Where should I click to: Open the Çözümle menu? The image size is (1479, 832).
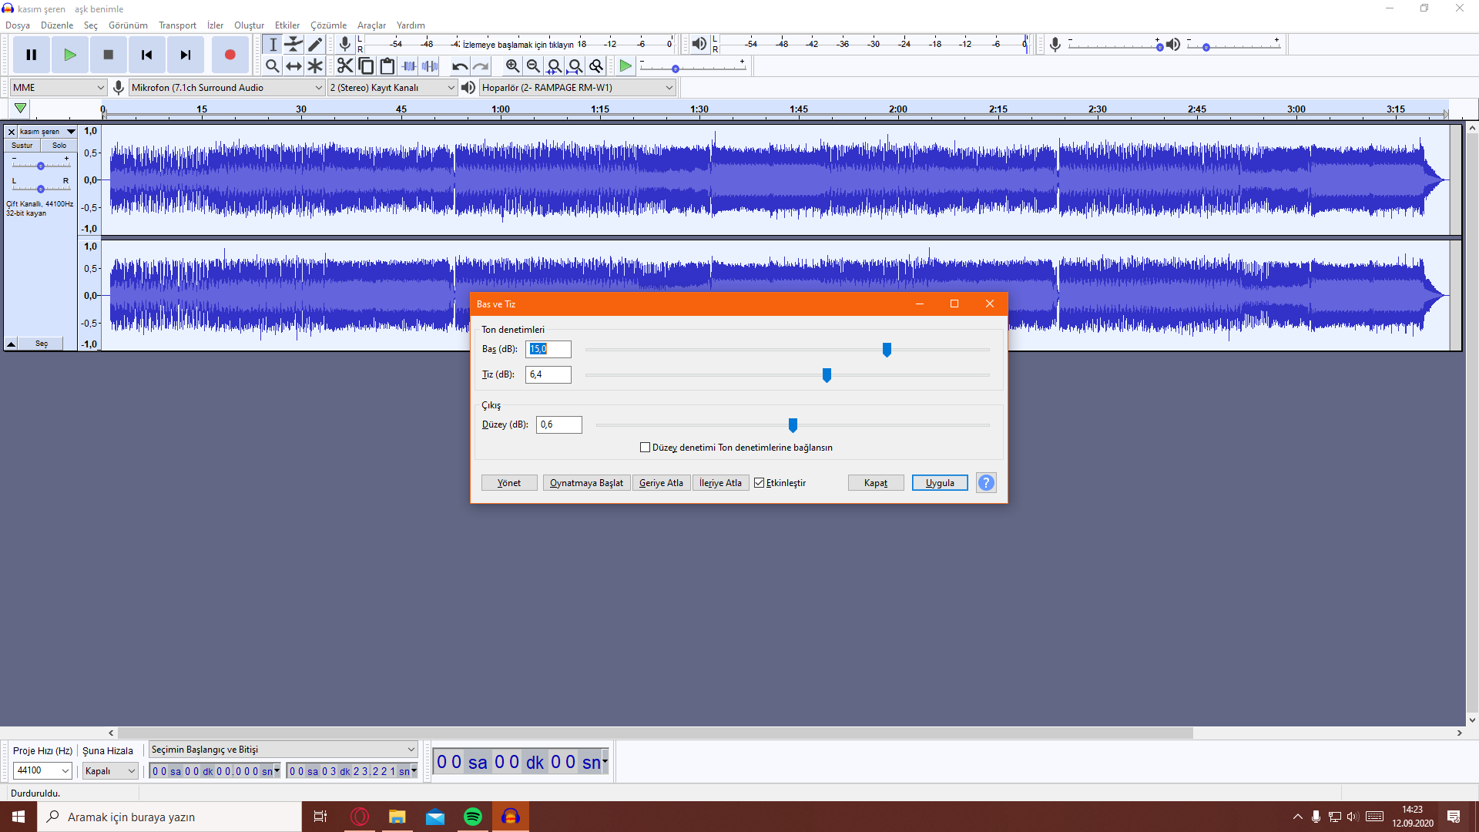pyautogui.click(x=329, y=25)
